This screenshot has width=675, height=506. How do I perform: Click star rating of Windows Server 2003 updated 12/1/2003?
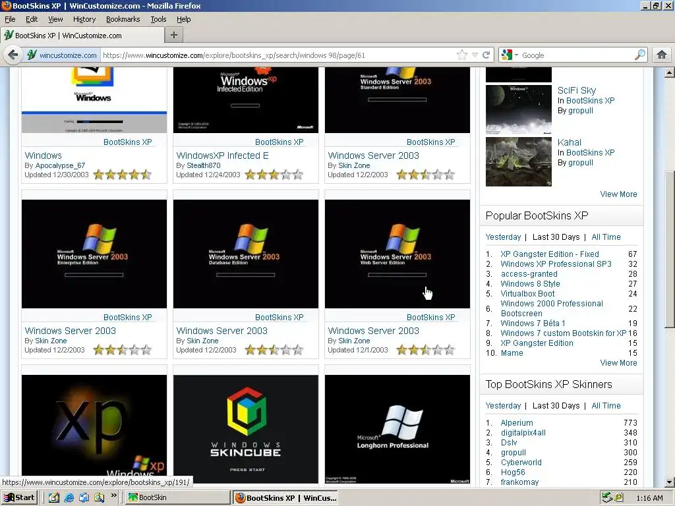point(425,350)
